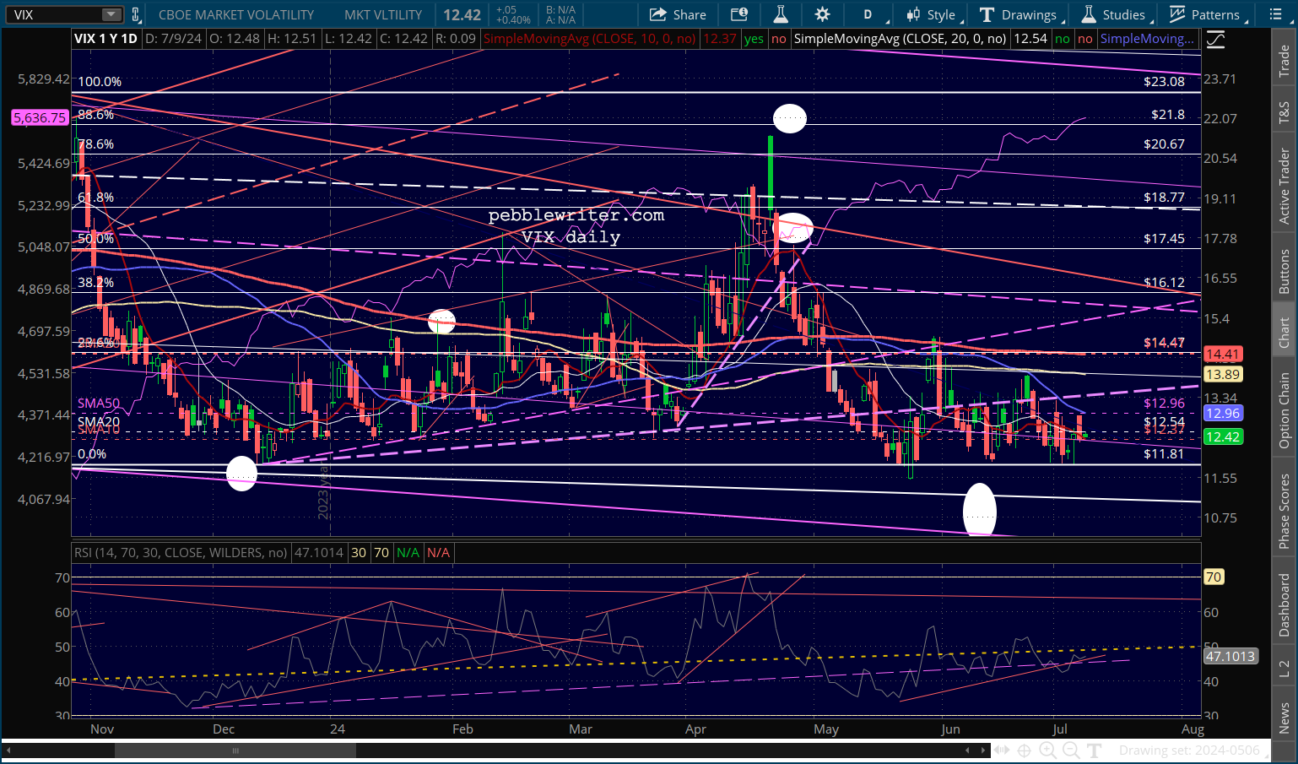This screenshot has width=1298, height=764.
Task: Open the VIX symbol dropdown
Action: point(111,14)
